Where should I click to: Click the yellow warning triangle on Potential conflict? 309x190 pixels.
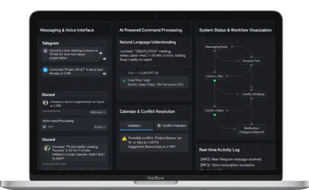click(x=124, y=138)
